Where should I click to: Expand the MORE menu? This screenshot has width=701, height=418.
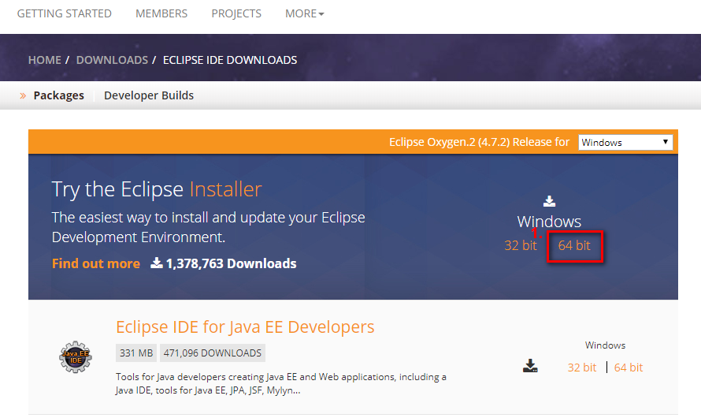pyautogui.click(x=305, y=13)
